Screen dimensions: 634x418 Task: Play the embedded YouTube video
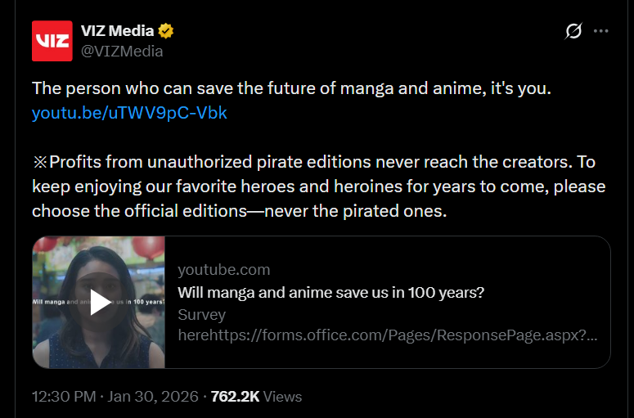[x=100, y=302]
